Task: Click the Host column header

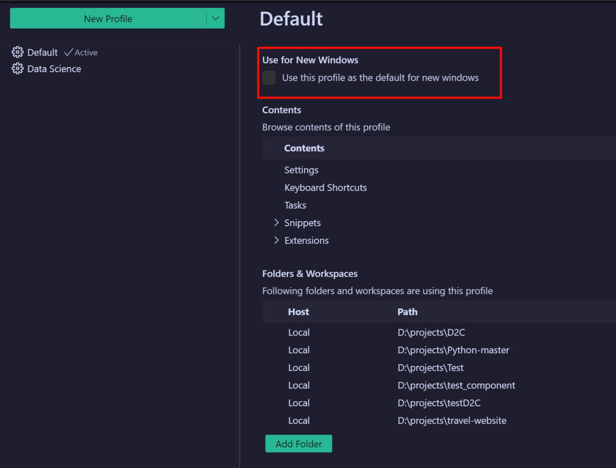Action: click(x=298, y=312)
